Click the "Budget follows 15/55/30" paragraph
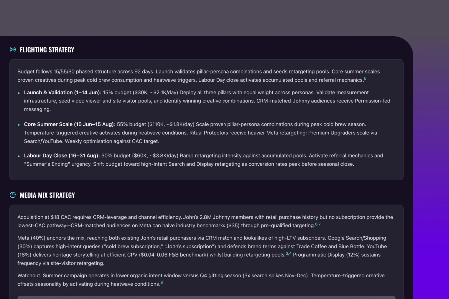Image resolution: width=449 pixels, height=299 pixels. tap(200, 76)
